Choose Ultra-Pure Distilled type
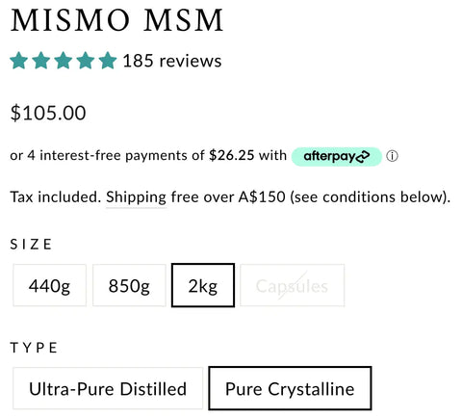The image size is (462, 418). (x=108, y=388)
